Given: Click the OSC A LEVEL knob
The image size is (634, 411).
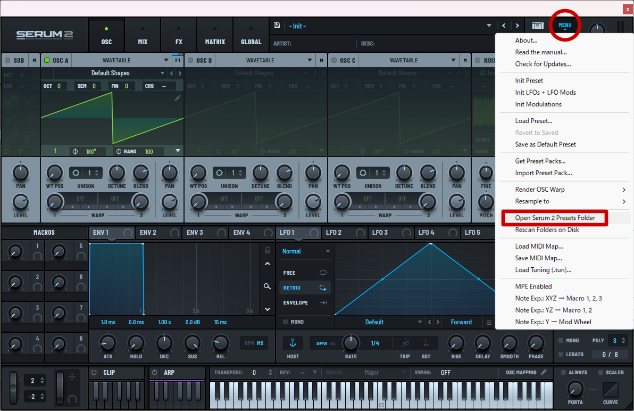Looking at the screenshot, I should [170, 202].
